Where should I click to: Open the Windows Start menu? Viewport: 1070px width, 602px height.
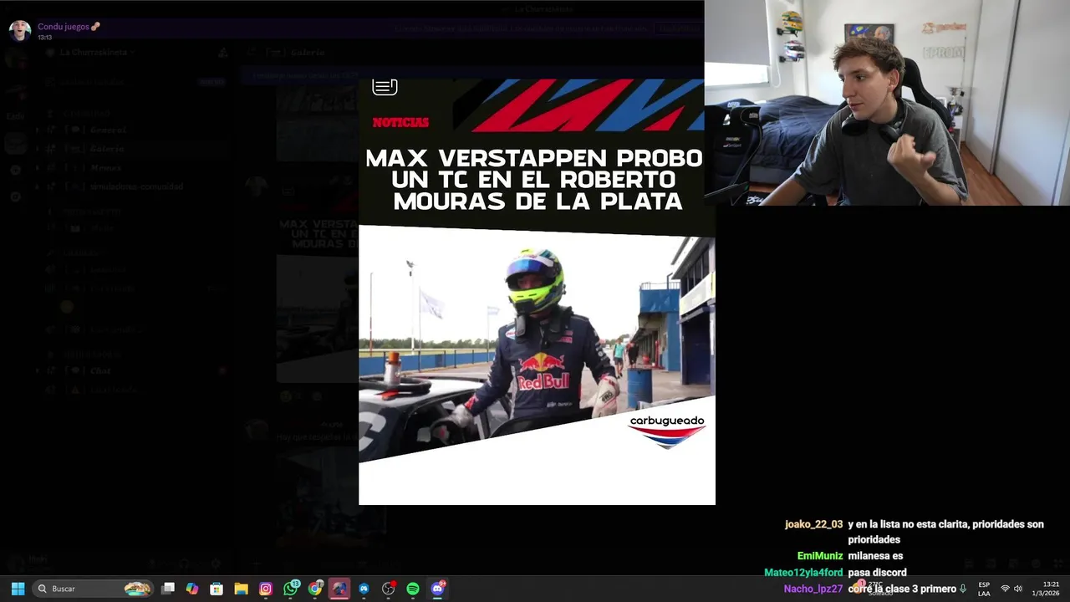18,589
